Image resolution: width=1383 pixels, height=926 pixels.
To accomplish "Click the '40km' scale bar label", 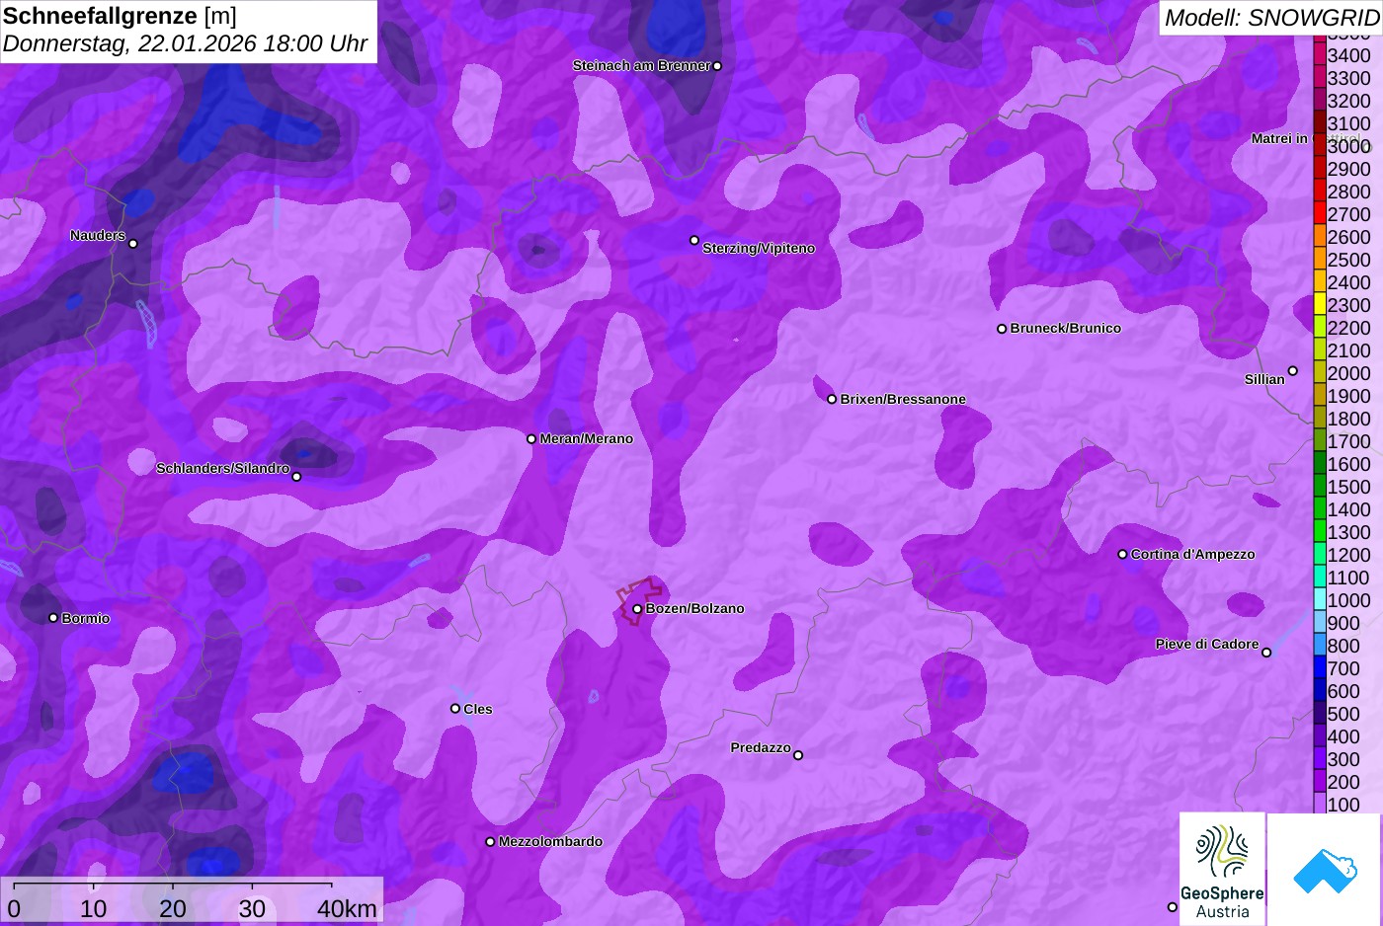I will [347, 908].
